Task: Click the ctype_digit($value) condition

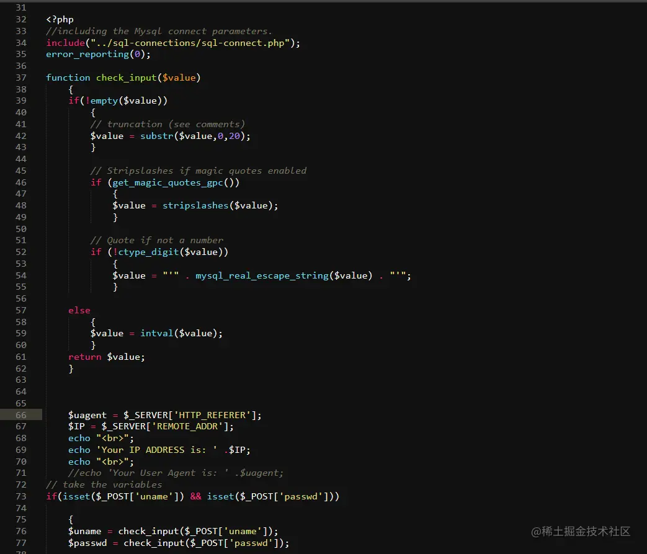Action: [x=171, y=252]
